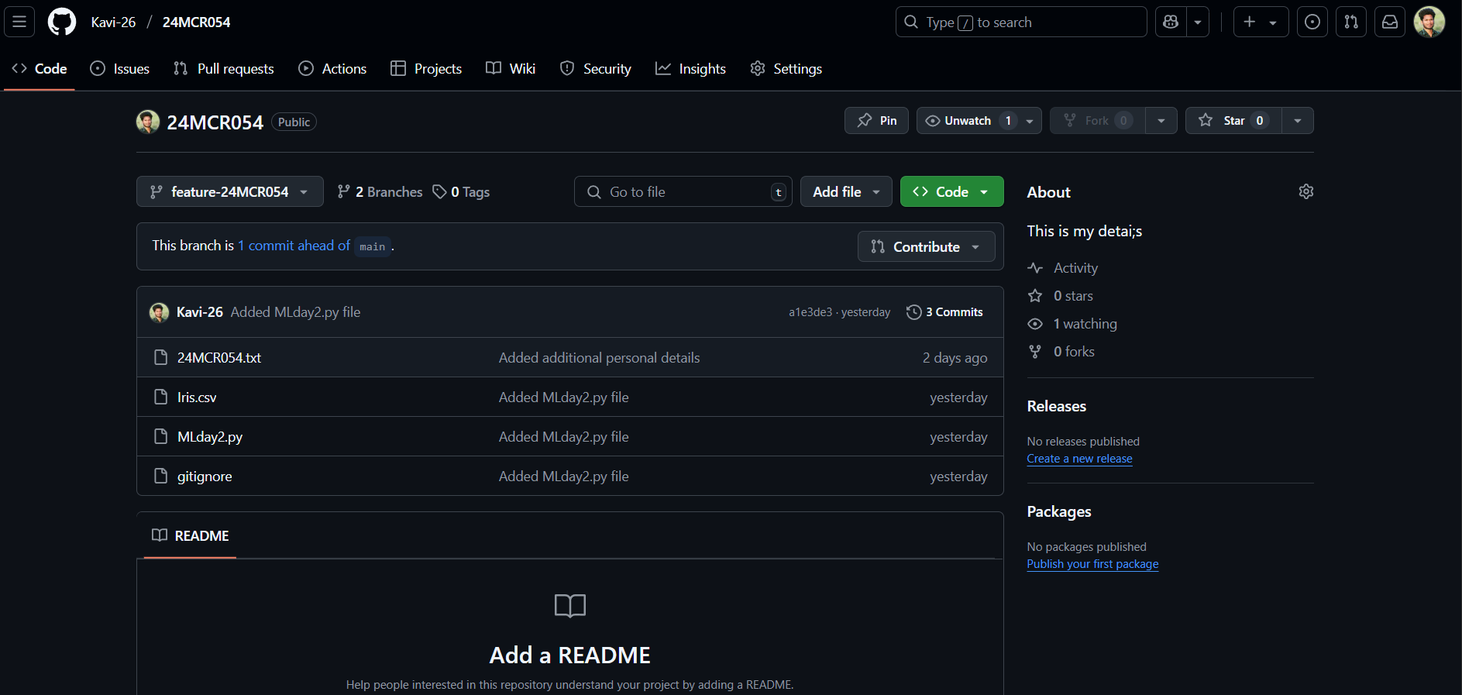View the 0 Tags link
The height and width of the screenshot is (695, 1462).
tap(461, 192)
